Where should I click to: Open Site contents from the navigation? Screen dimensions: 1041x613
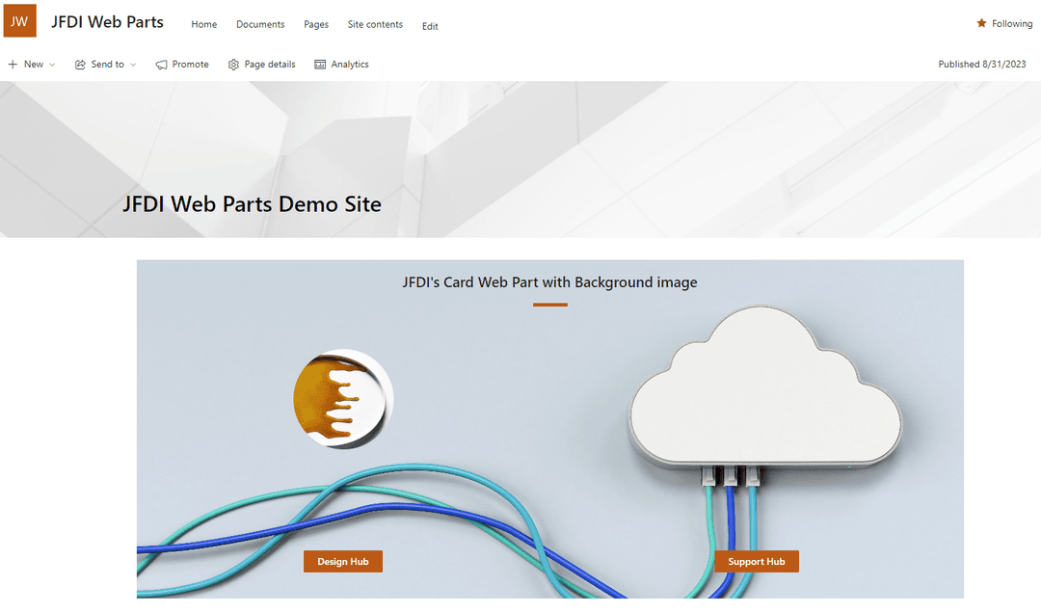point(375,25)
